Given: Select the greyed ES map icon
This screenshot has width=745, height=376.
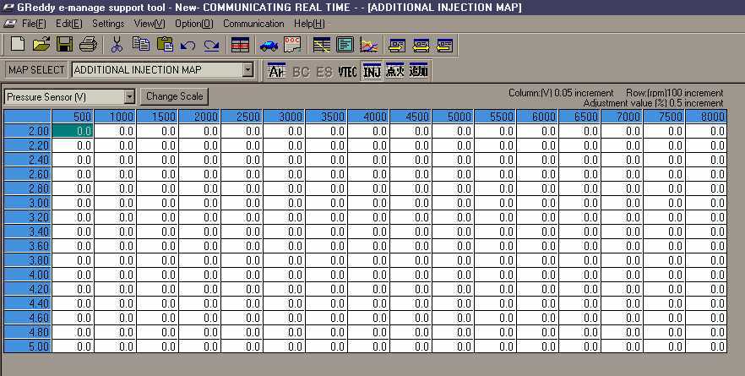Looking at the screenshot, I should (324, 72).
